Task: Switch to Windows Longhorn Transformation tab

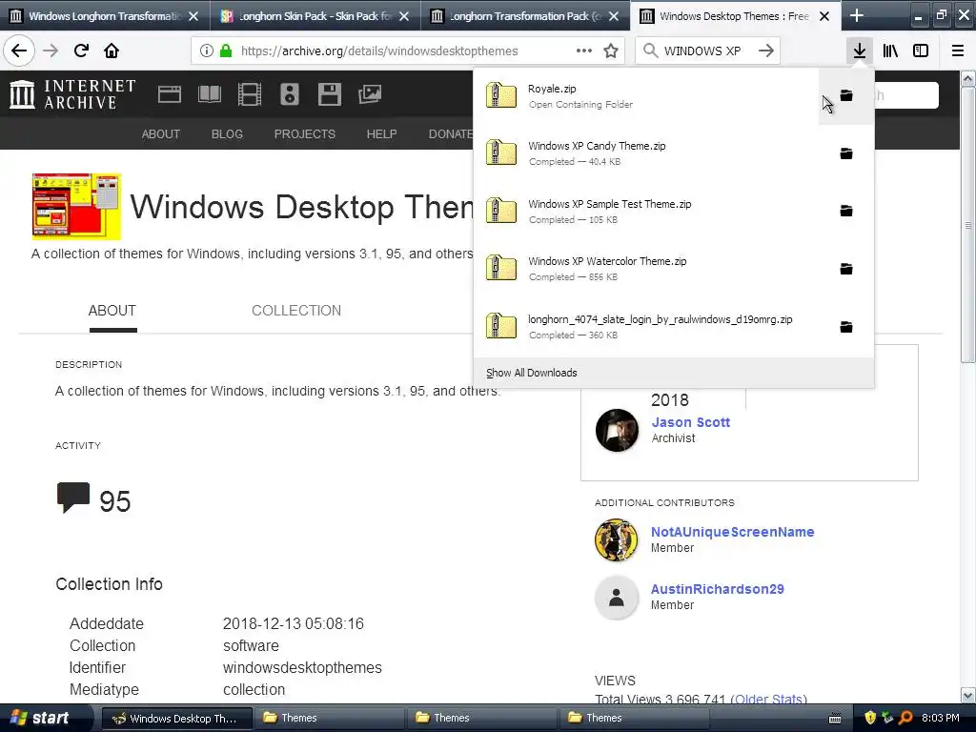Action: point(105,15)
